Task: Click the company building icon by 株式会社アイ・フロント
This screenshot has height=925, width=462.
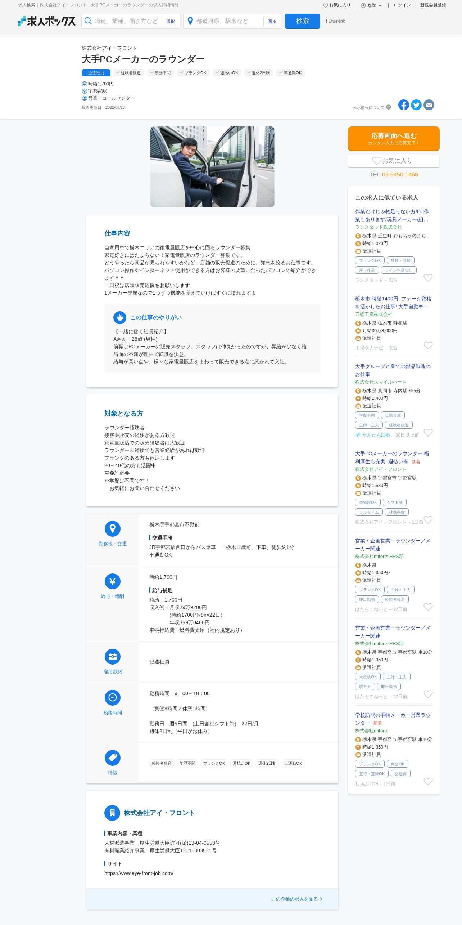Action: pyautogui.click(x=112, y=813)
